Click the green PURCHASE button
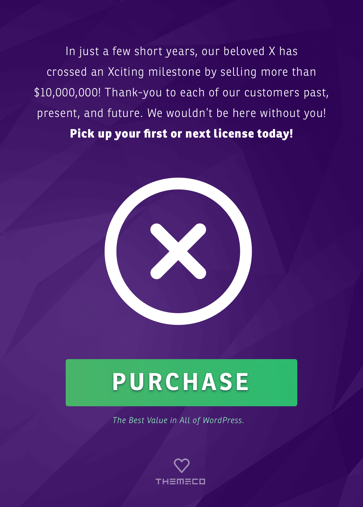The width and height of the screenshot is (363, 507). click(x=181, y=383)
